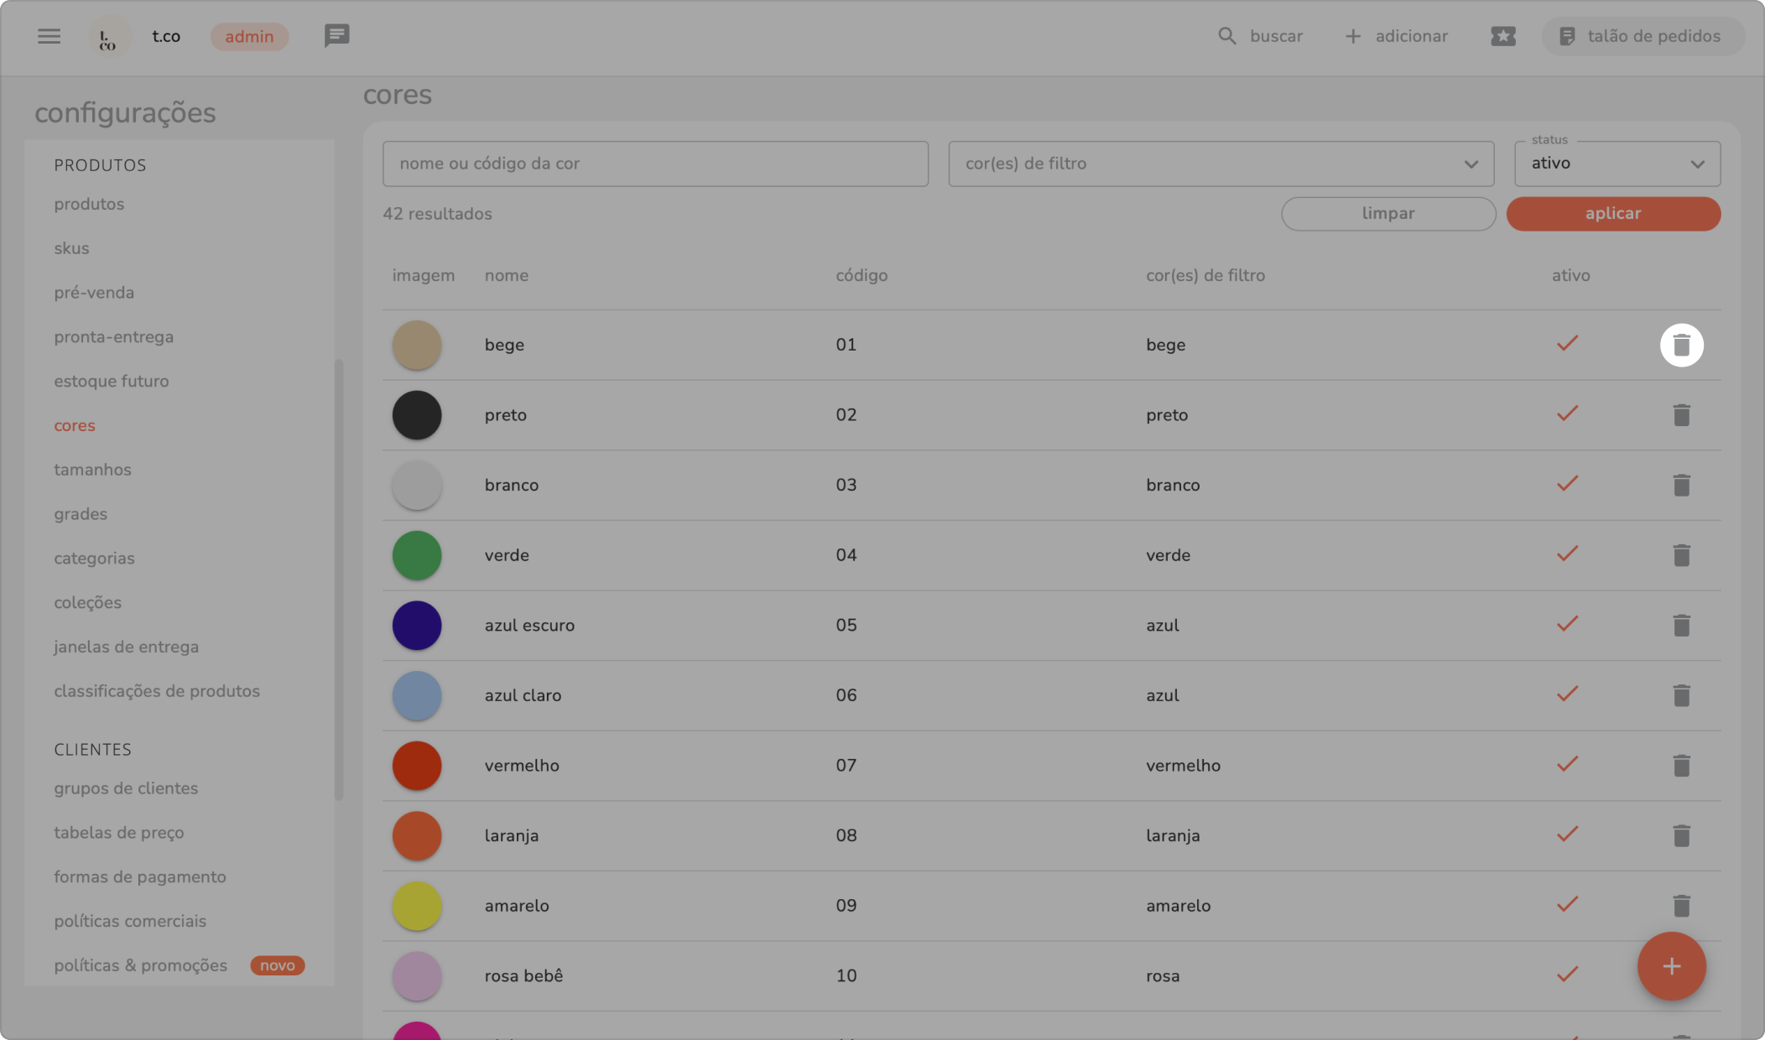
Task: Expand the cor(es) de filtro dropdown
Action: coord(1221,164)
